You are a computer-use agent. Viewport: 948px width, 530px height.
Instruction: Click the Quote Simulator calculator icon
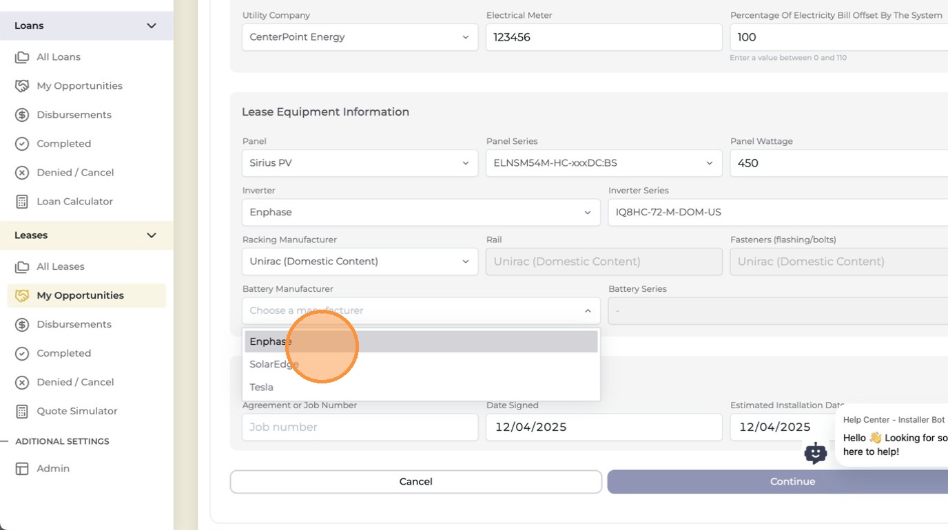pos(22,411)
